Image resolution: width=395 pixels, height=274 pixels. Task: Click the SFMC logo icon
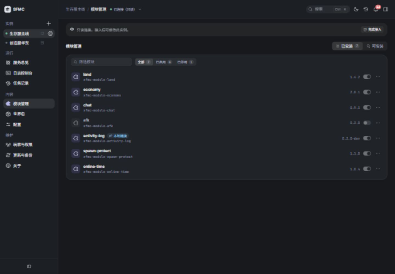pyautogui.click(x=8, y=9)
